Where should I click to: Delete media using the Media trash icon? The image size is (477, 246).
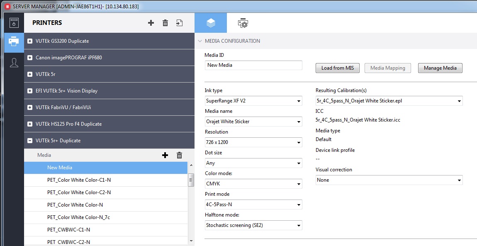click(179, 155)
